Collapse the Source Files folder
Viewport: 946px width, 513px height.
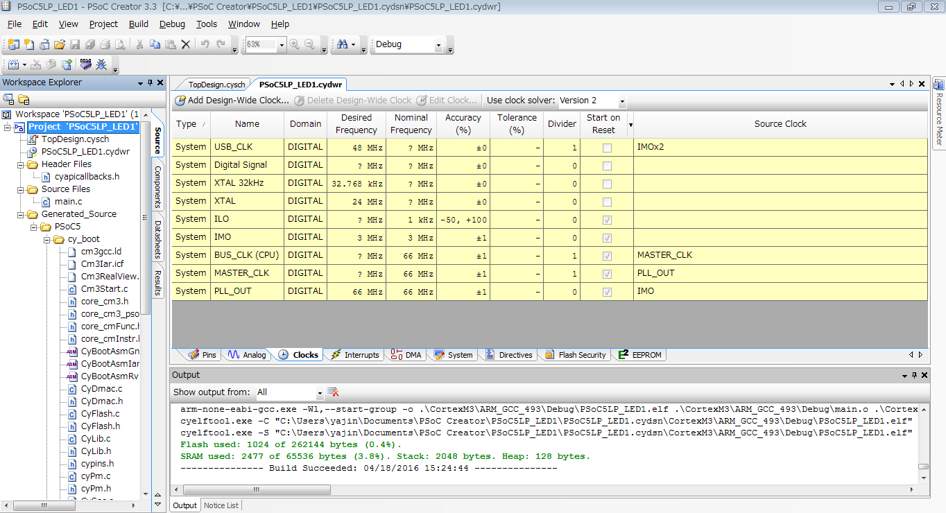tap(21, 190)
